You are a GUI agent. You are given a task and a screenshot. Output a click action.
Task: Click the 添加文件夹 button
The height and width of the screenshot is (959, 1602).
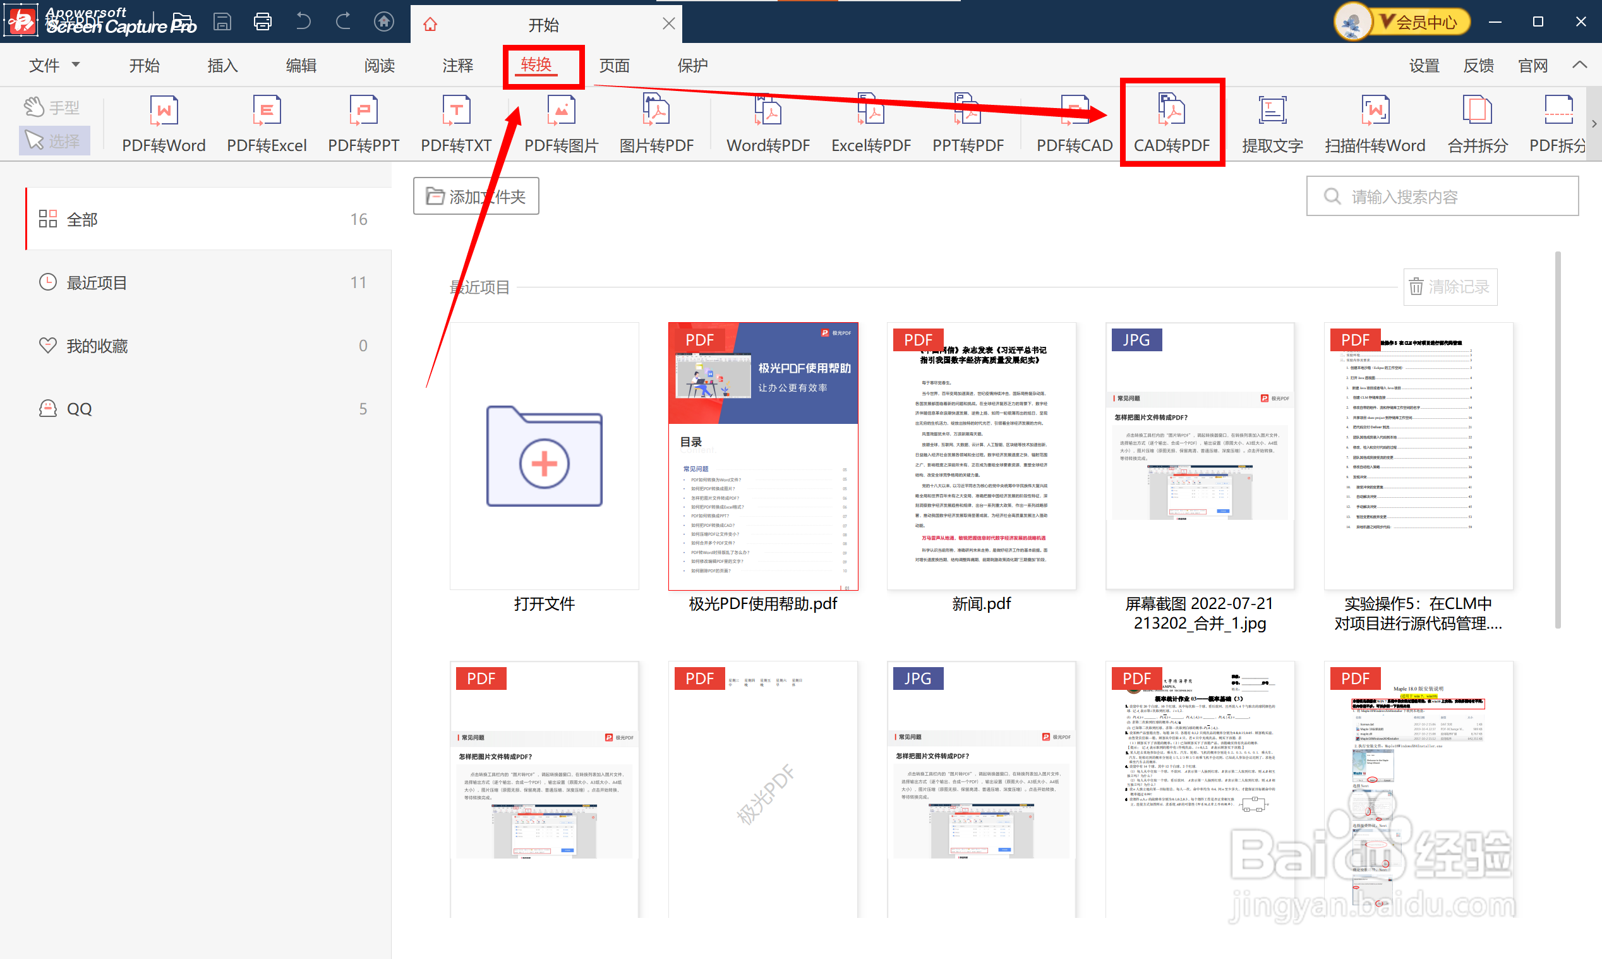click(476, 196)
